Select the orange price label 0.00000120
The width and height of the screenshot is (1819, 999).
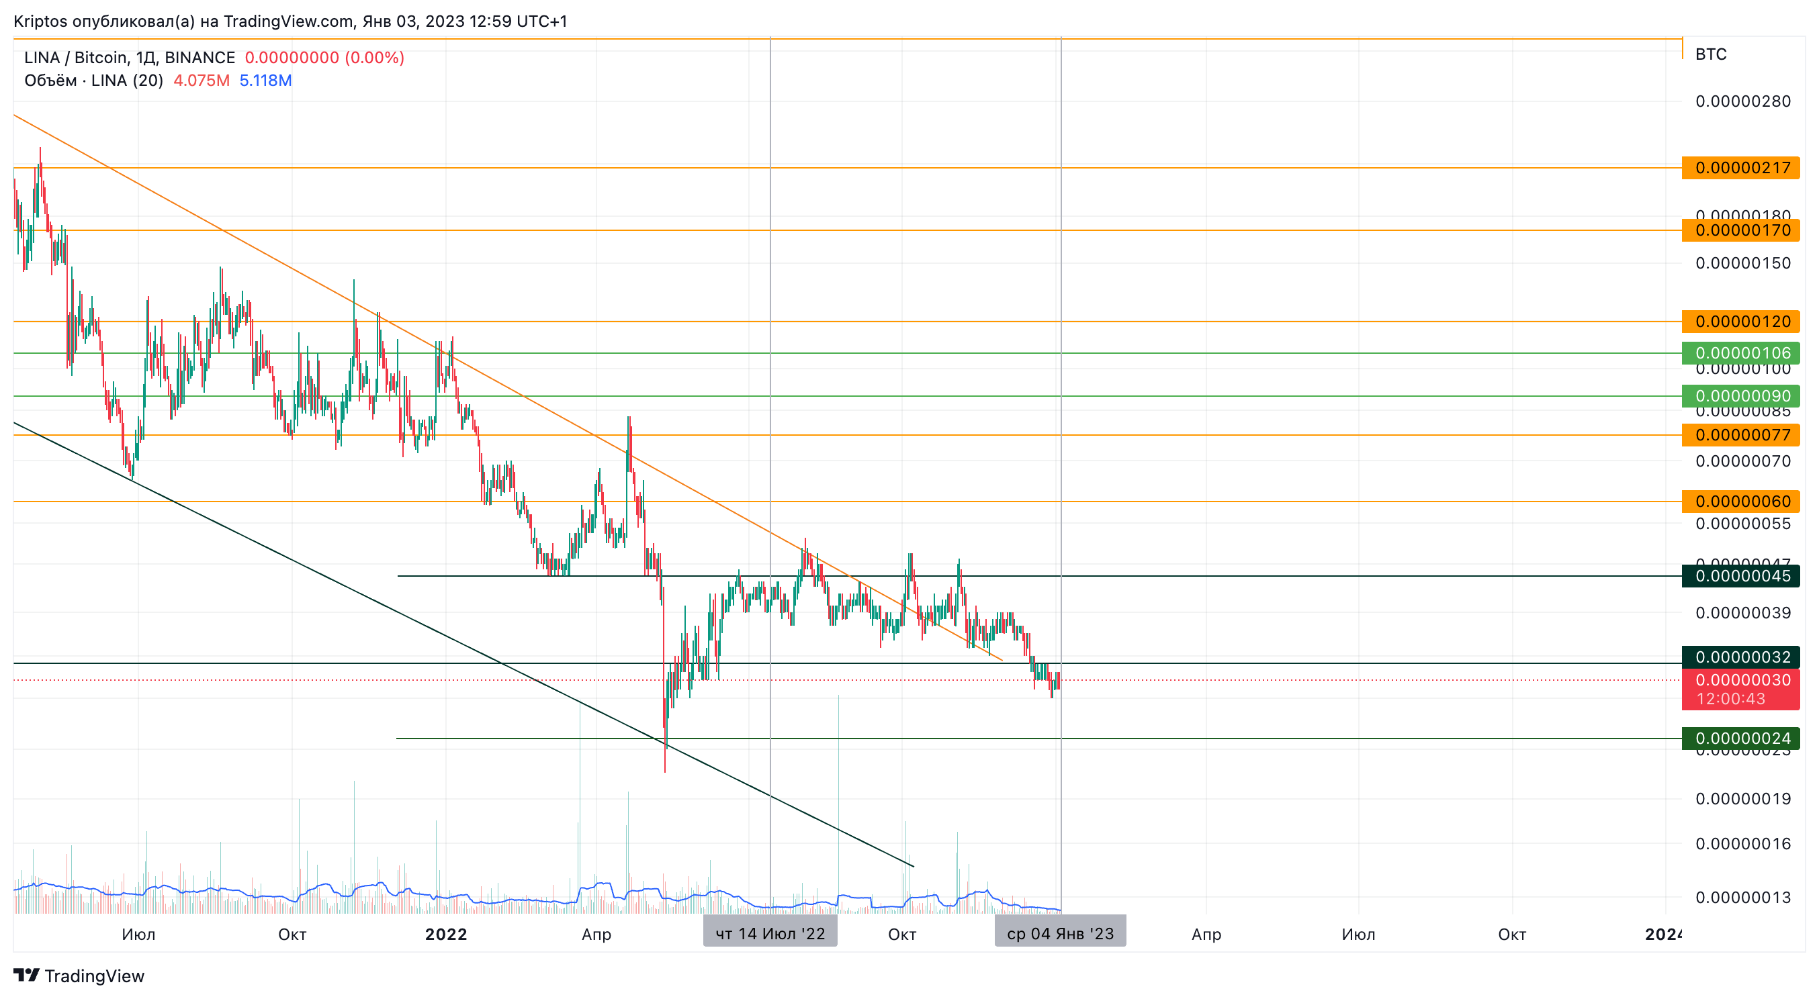pos(1740,321)
